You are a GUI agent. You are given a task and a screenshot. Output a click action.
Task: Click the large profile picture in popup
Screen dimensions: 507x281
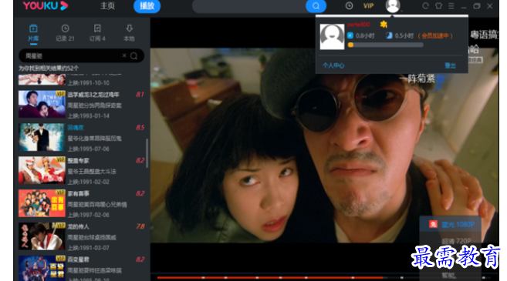tap(332, 37)
